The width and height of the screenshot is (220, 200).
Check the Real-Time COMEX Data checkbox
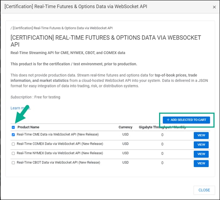click(13, 144)
